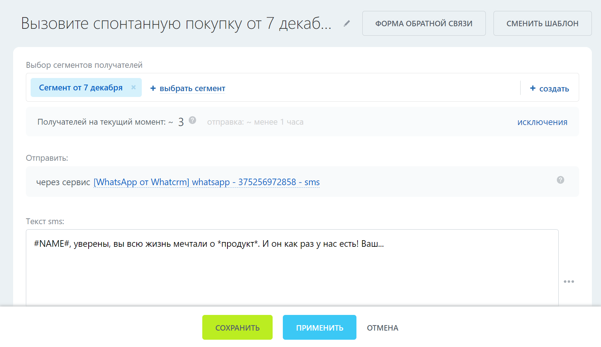This screenshot has height=347, width=601.
Task: Click the campaign title 'Вызовите спонтанную покупку'
Action: [x=176, y=23]
